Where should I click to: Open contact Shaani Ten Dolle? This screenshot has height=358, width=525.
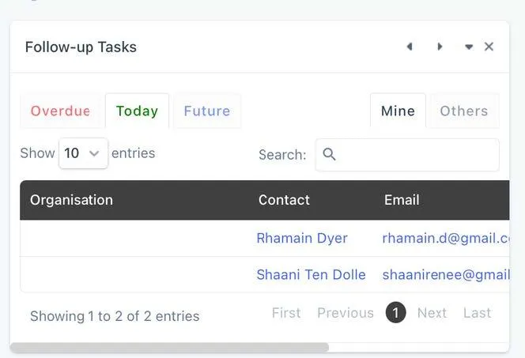click(311, 275)
